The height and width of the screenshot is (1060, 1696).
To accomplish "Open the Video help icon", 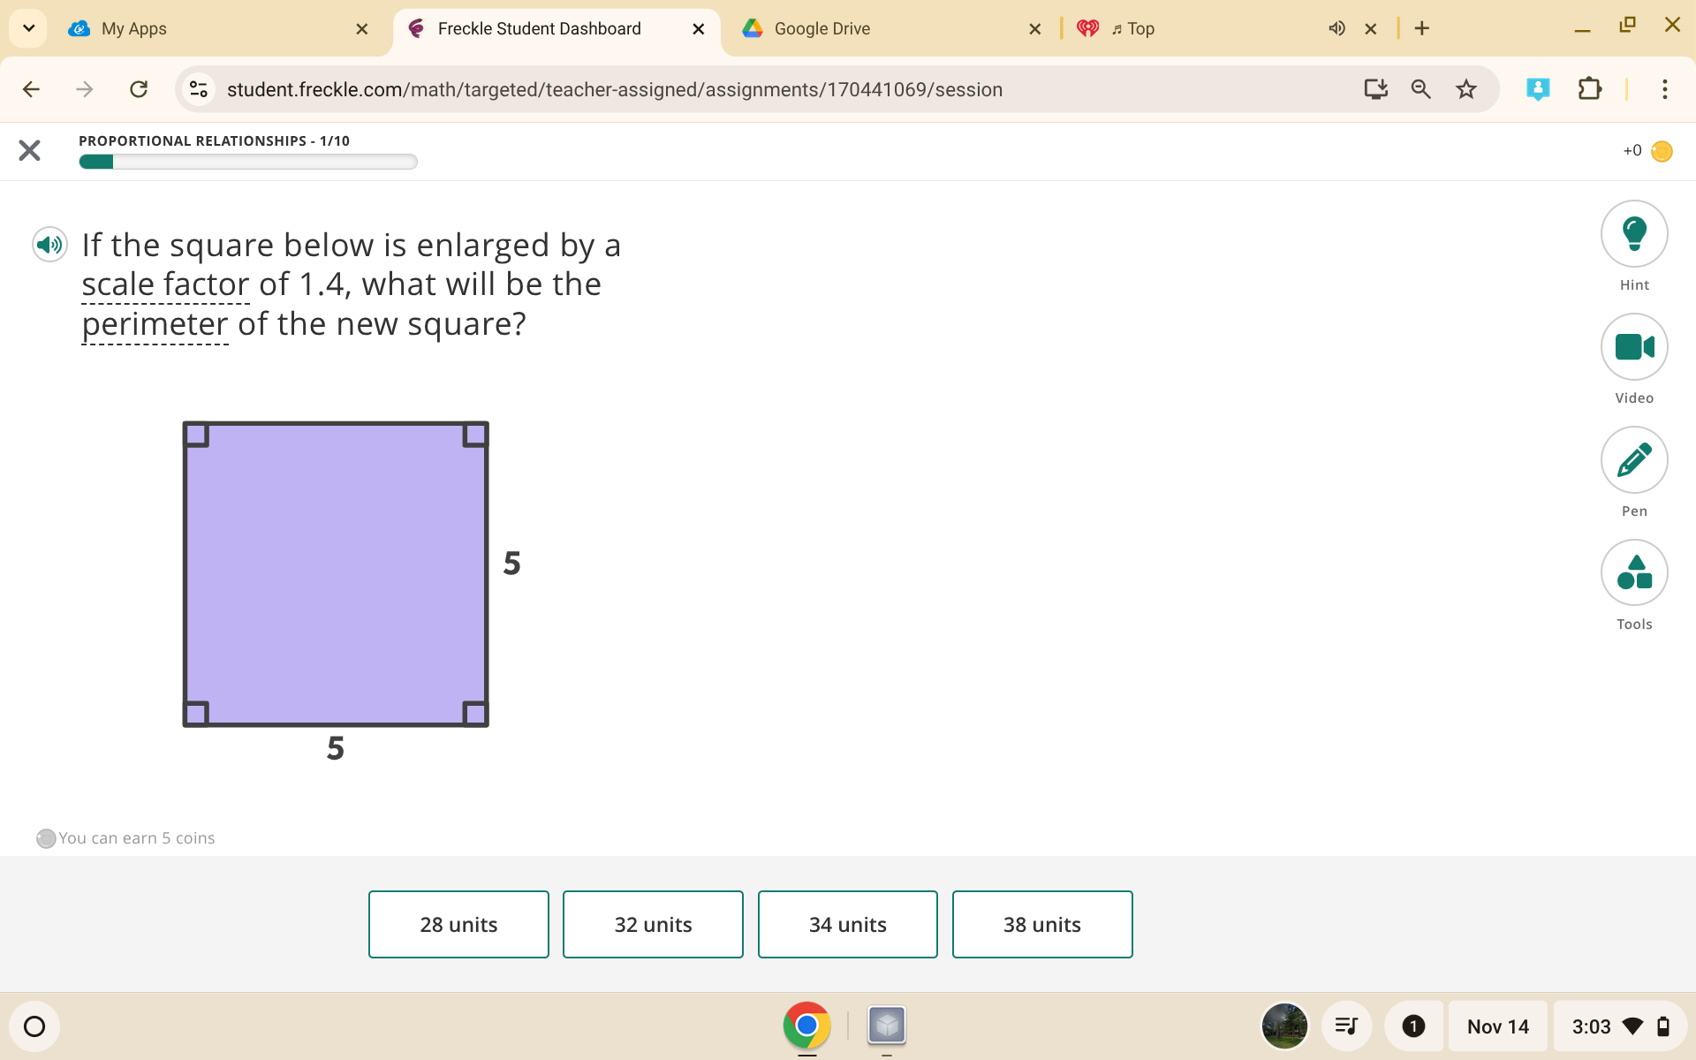I will pos(1633,346).
